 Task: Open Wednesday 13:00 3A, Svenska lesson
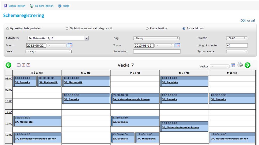(x=123, y=138)
